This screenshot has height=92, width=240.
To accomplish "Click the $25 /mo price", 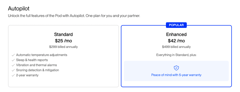I will [x=63, y=41].
